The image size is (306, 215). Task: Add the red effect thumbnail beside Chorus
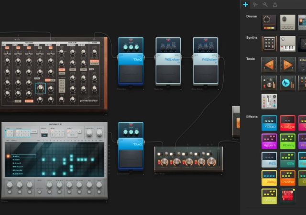(287, 196)
